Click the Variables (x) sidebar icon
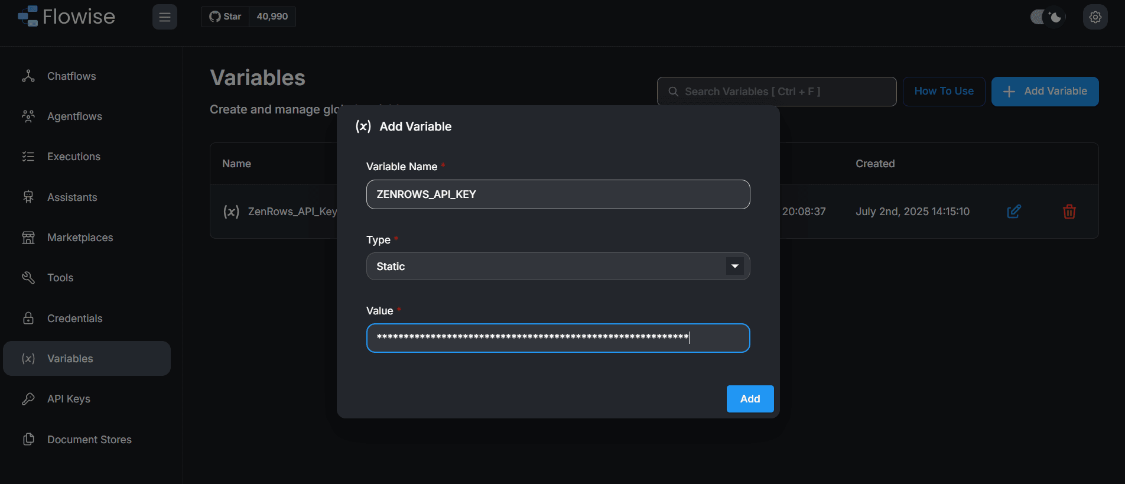The width and height of the screenshot is (1125, 484). (28, 359)
